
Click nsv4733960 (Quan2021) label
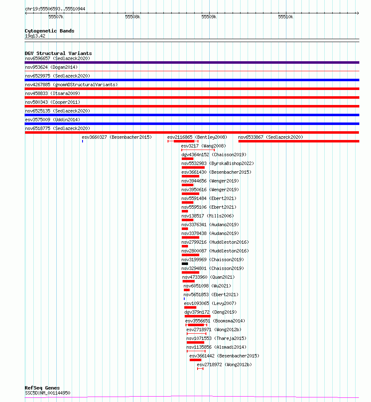pos(208,277)
